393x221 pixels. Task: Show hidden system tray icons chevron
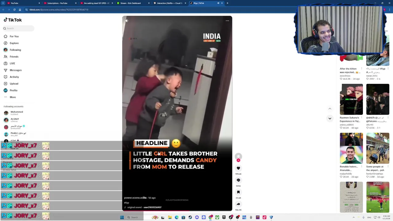tap(353, 217)
